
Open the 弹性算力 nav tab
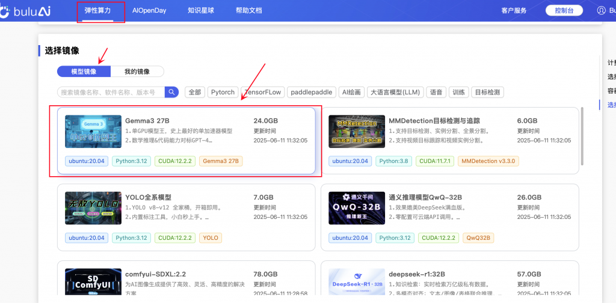click(x=98, y=11)
